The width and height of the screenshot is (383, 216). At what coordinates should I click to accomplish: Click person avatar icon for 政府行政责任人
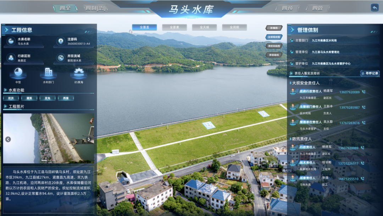(293, 91)
